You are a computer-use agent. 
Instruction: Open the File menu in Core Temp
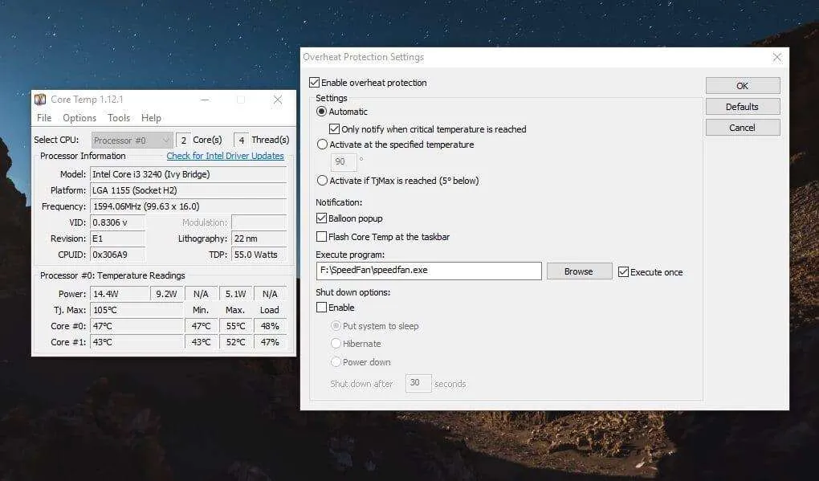tap(44, 118)
